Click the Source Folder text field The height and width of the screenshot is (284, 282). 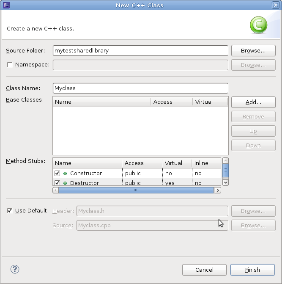click(x=140, y=50)
